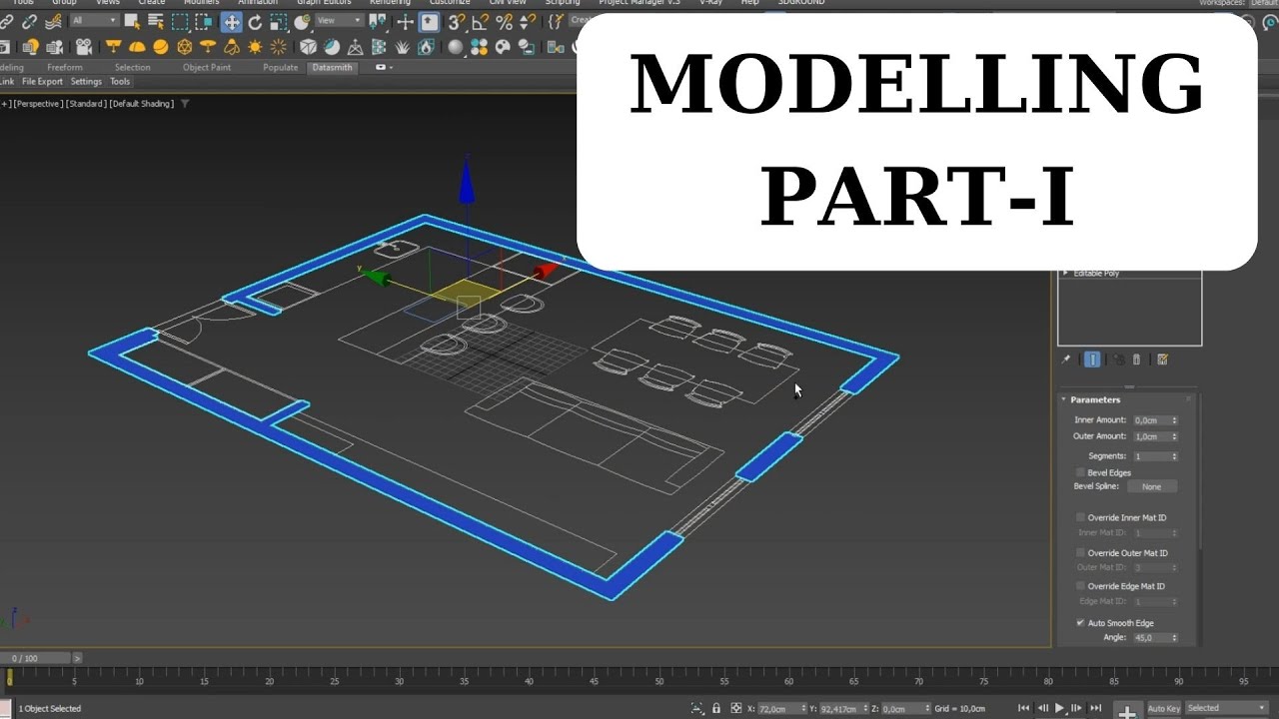Enable Override Inner Mat ID checkbox
This screenshot has width=1279, height=719.
pyautogui.click(x=1081, y=517)
